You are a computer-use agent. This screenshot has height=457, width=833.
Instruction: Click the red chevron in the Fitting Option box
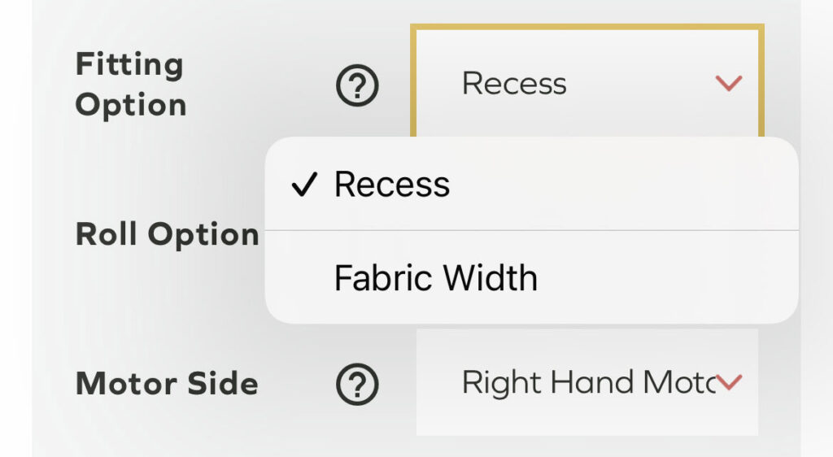pos(728,83)
